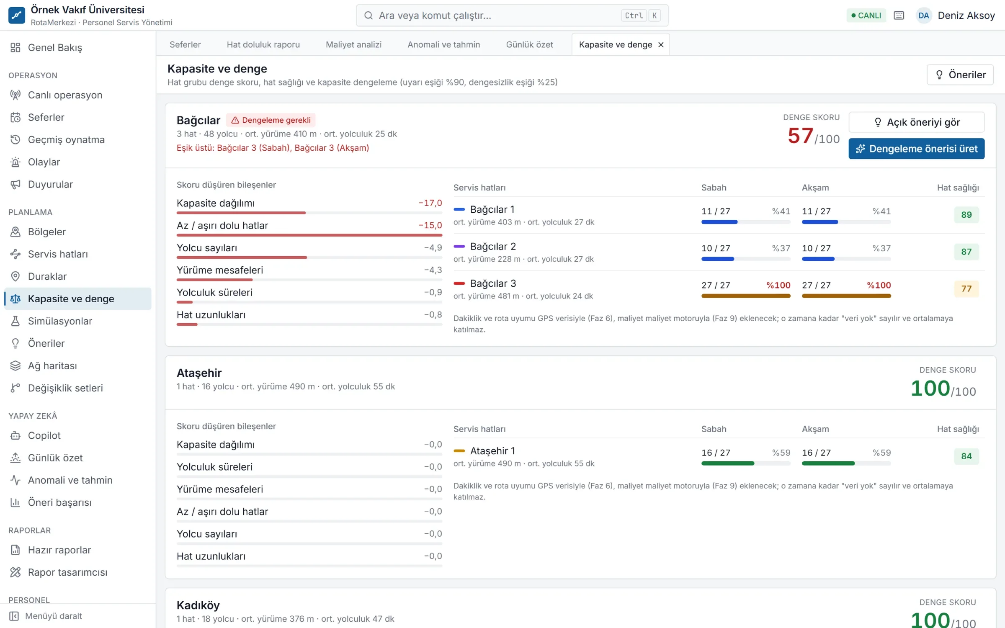The image size is (1005, 628).
Task: Open Genel Bakış dashboard icon
Action: point(15,47)
